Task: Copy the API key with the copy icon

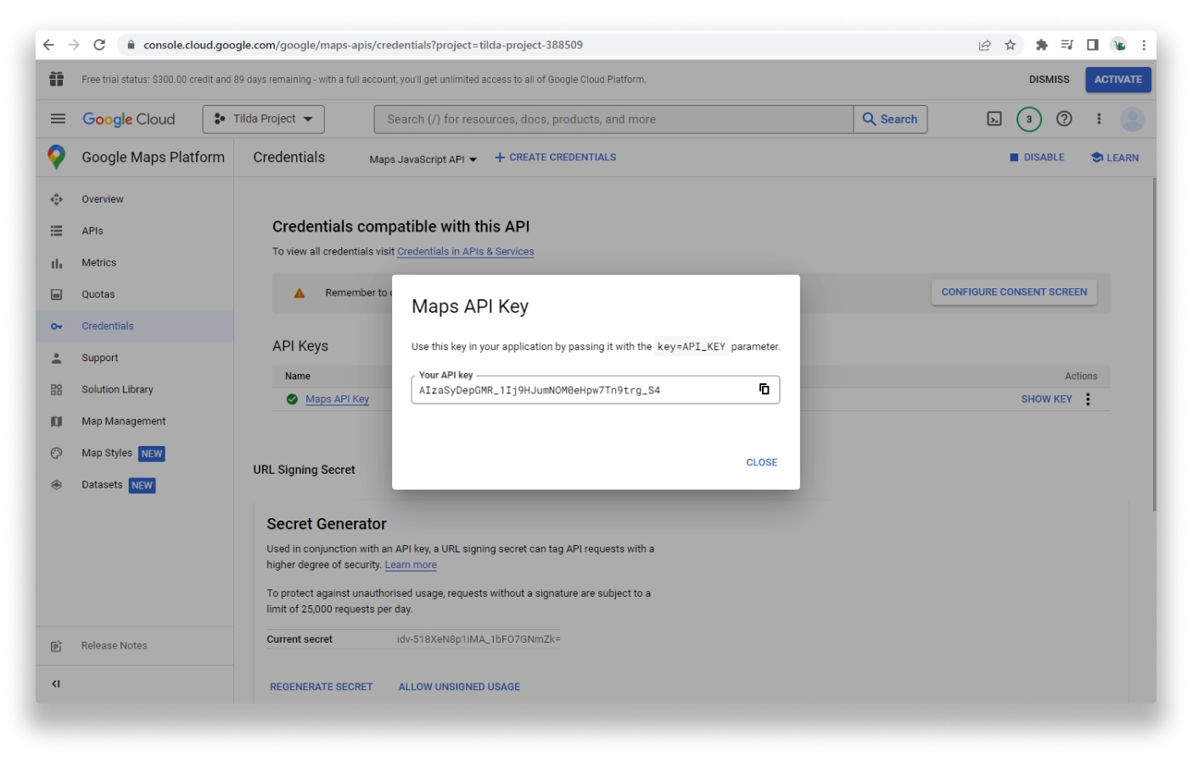Action: pos(764,389)
